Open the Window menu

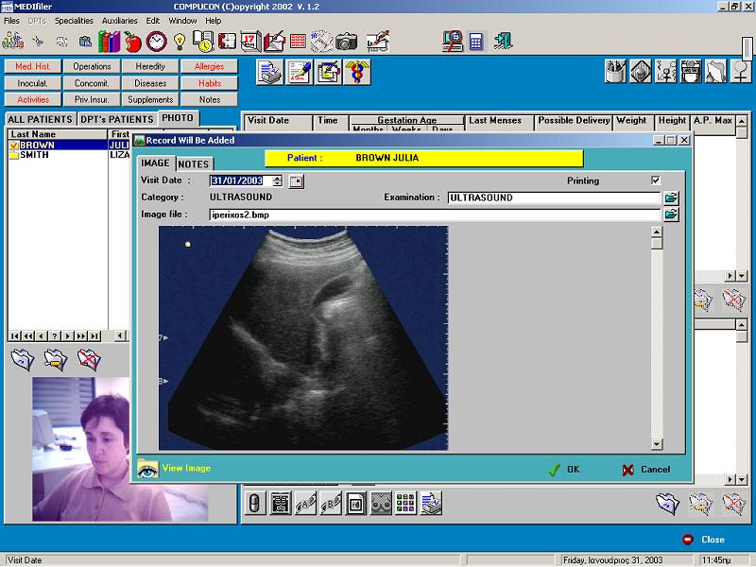182,21
